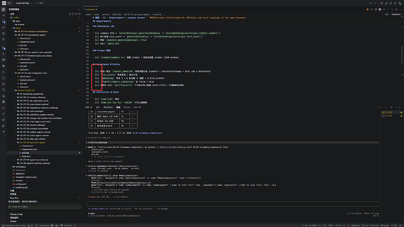Maximize the bottom panel with caret icon
Screen dimensions: 404x227
click(396, 107)
